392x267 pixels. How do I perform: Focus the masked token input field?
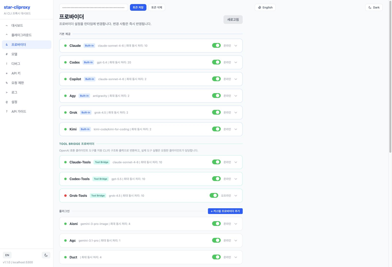point(94,7)
